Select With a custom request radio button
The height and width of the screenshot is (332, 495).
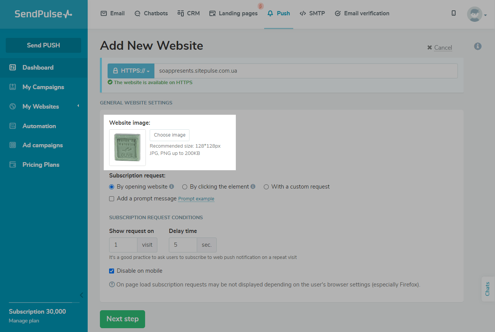266,187
